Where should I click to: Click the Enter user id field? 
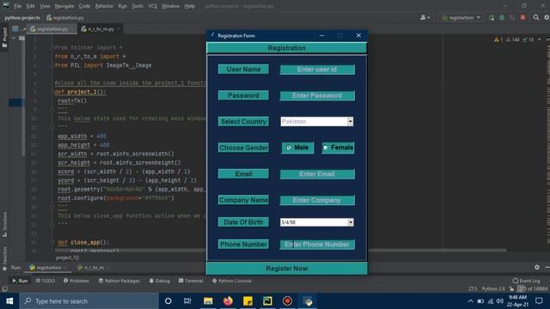[317, 70]
